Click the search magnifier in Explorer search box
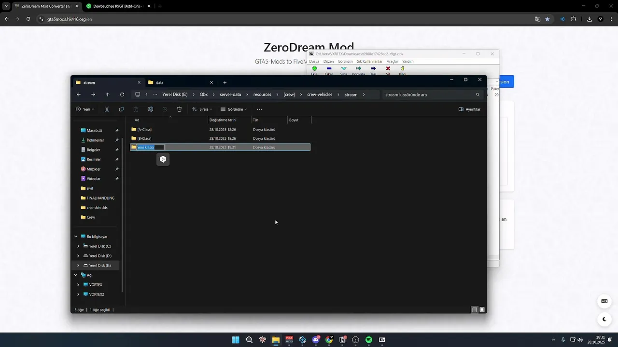The height and width of the screenshot is (347, 618). click(x=478, y=94)
